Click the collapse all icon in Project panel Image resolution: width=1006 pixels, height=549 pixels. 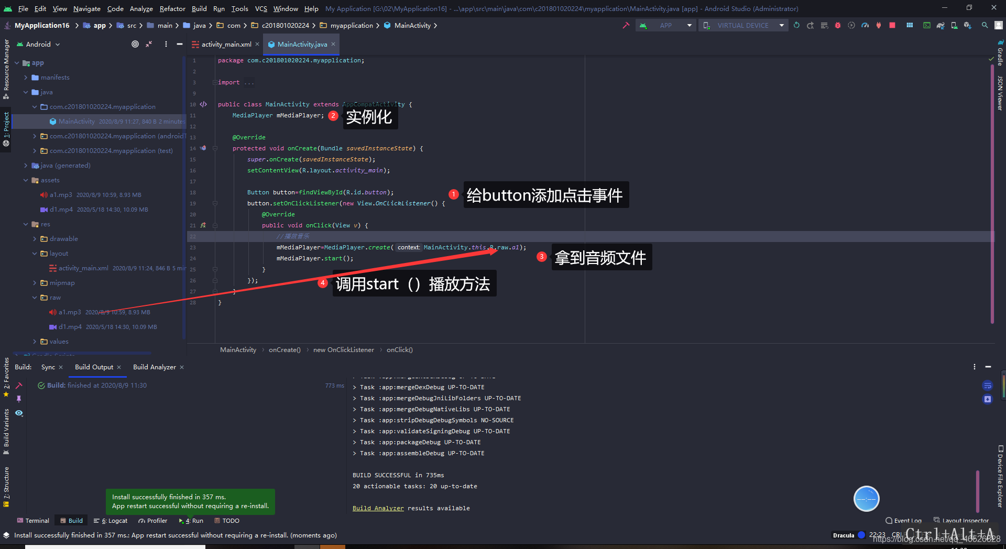[x=149, y=44]
